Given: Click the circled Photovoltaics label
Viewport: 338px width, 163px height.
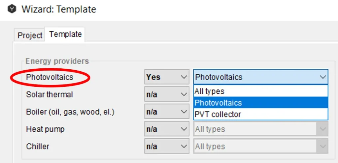Looking at the screenshot, I should (50, 77).
